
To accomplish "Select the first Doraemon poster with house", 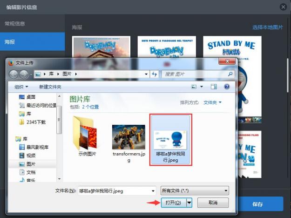I will [101, 47].
